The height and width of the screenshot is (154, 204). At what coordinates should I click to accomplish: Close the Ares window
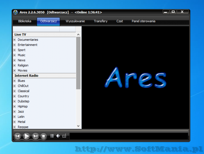[x=182, y=12]
